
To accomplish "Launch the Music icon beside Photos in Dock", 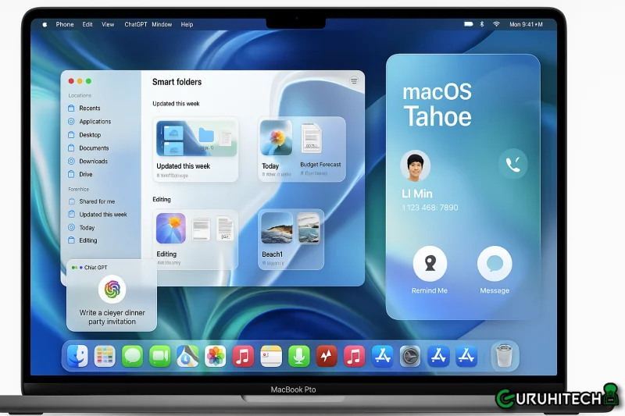I will pos(243,355).
